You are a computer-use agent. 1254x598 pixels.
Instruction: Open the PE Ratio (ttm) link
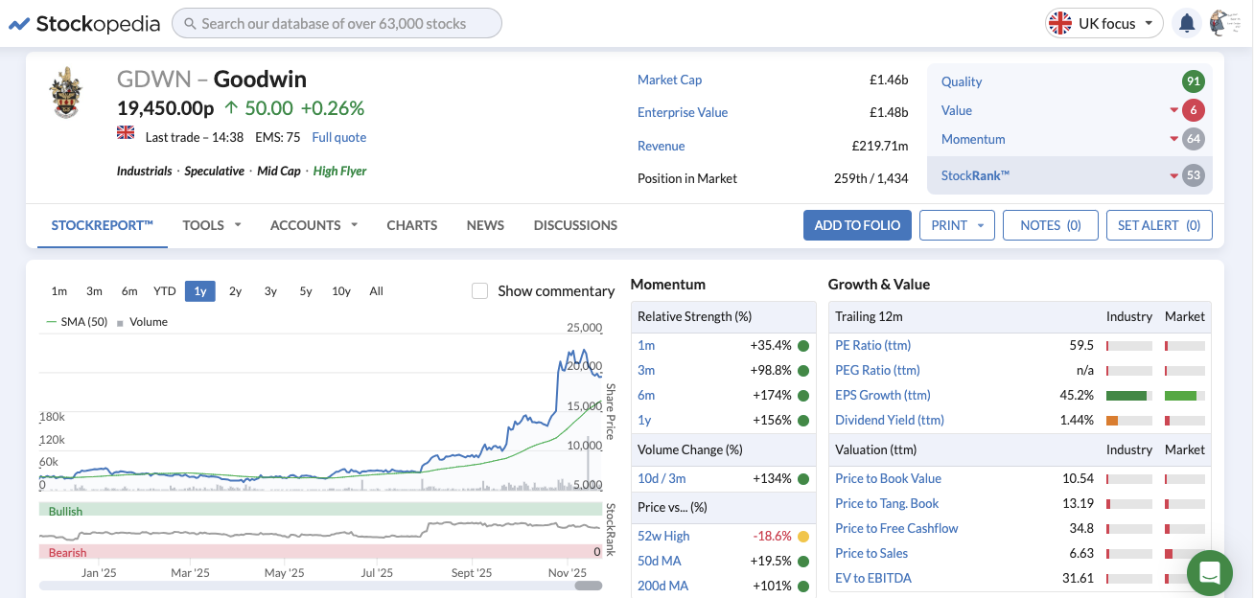coord(873,345)
